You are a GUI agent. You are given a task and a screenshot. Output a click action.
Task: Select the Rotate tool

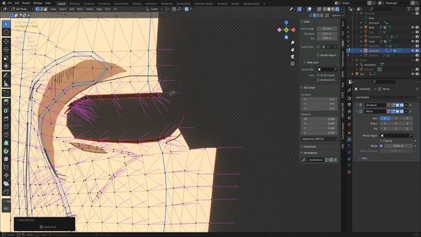pos(6,50)
